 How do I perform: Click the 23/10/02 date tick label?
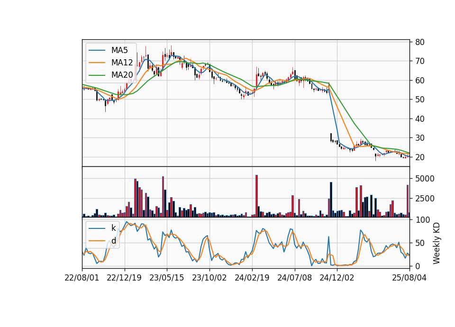click(x=209, y=278)
